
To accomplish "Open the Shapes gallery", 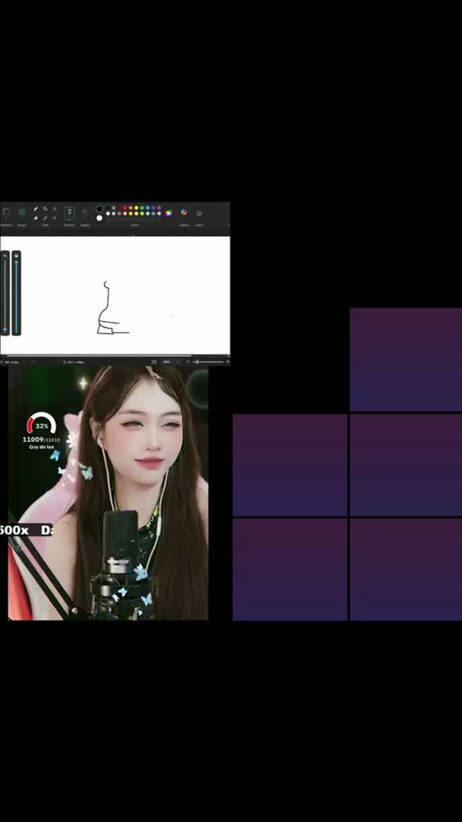I will pyautogui.click(x=85, y=213).
